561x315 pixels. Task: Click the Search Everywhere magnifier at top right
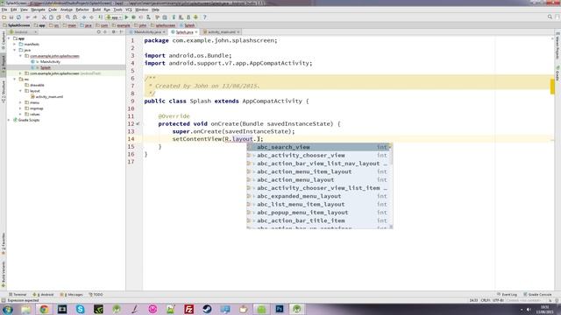pyautogui.click(x=550, y=17)
